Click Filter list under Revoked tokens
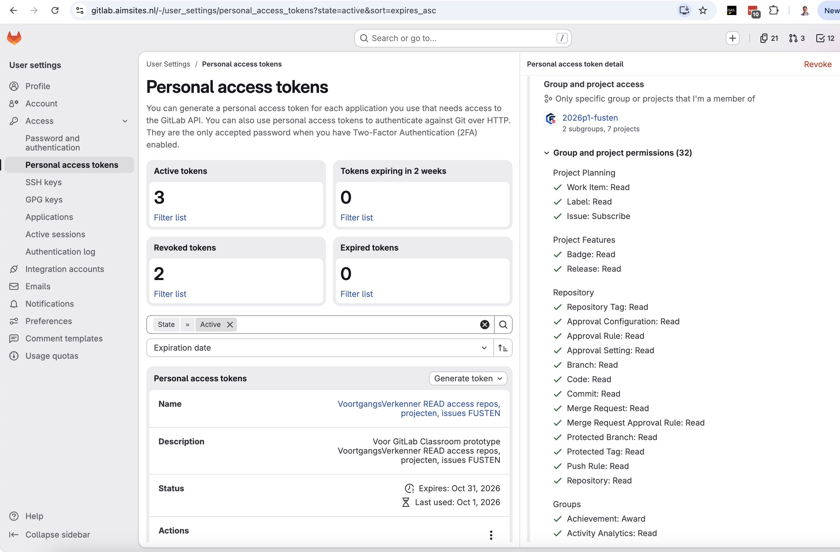Viewport: 840px width, 552px height. coord(170,294)
